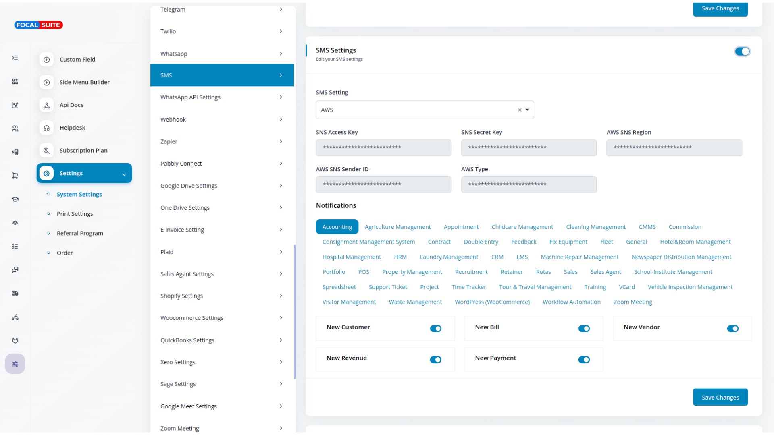774x435 pixels.
Task: Click the bicycle icon in sidebar
Action: [x=15, y=317]
